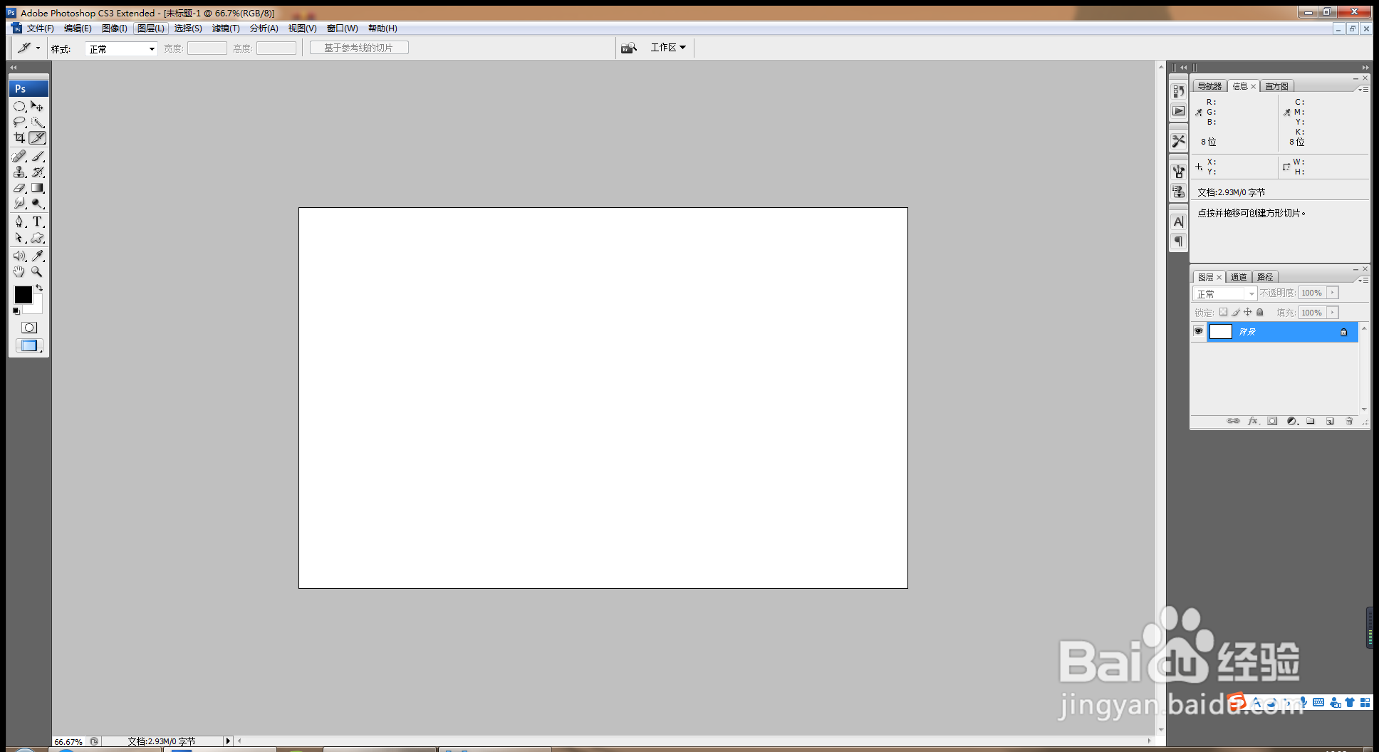Click the 基于参考线的切片 button

click(x=359, y=48)
